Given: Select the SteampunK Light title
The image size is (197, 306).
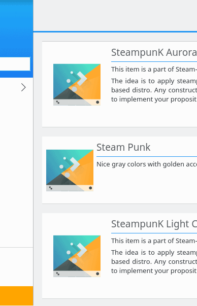Looking at the screenshot, I should pyautogui.click(x=154, y=224).
